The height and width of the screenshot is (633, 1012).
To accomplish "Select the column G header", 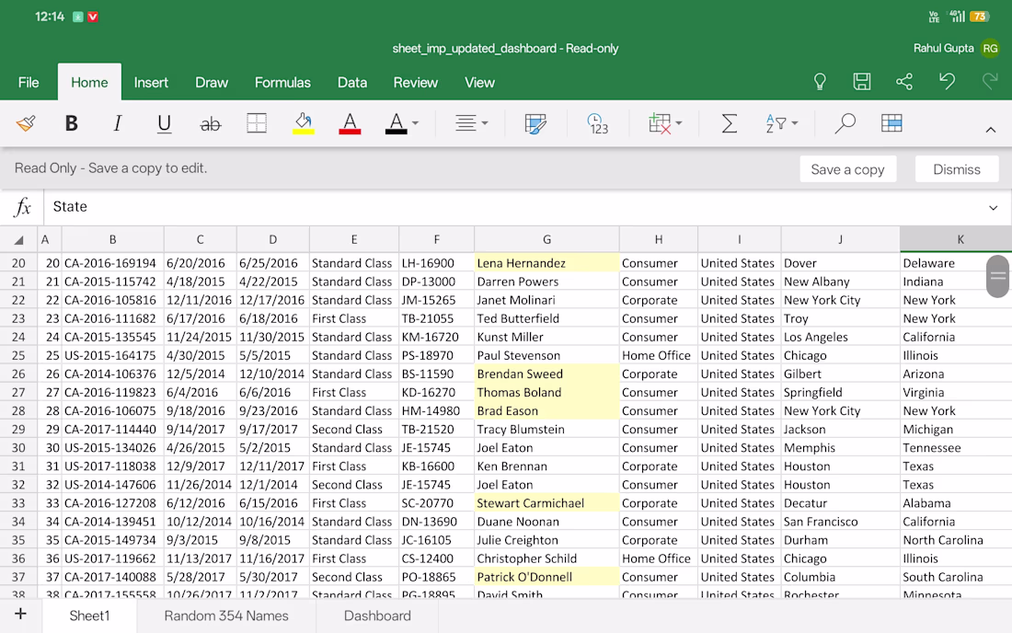I will click(546, 239).
